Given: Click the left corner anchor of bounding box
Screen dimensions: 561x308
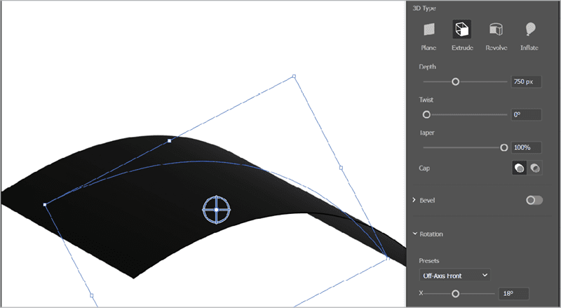Looking at the screenshot, I should 45,205.
